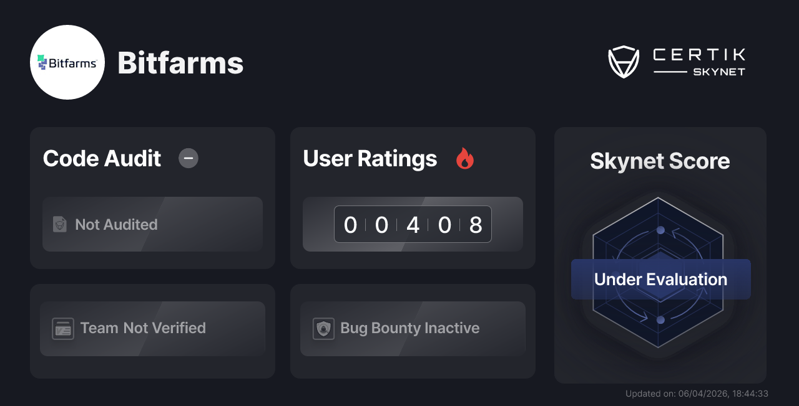Image resolution: width=799 pixels, height=406 pixels.
Task: Select the CertiK shield emblem
Action: click(x=624, y=60)
